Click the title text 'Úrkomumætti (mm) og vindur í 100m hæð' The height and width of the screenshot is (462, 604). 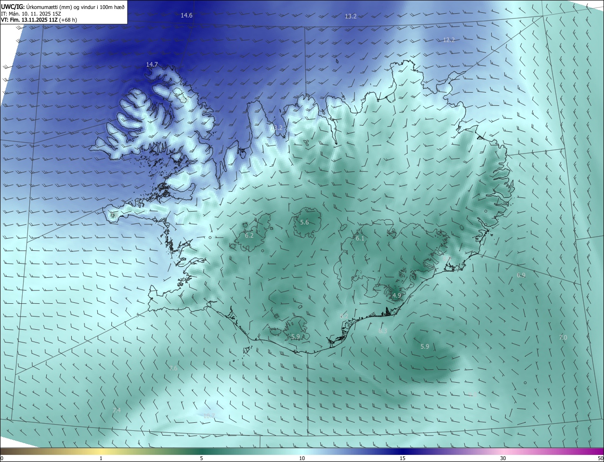point(75,7)
